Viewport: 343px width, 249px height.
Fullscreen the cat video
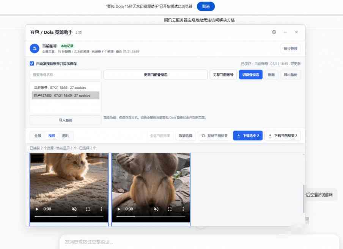(x=88, y=209)
